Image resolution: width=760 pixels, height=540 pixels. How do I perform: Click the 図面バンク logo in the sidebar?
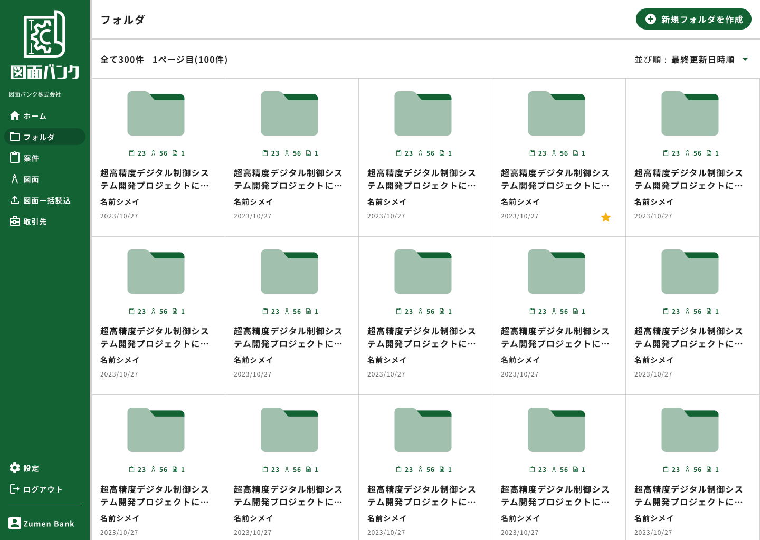click(x=45, y=45)
